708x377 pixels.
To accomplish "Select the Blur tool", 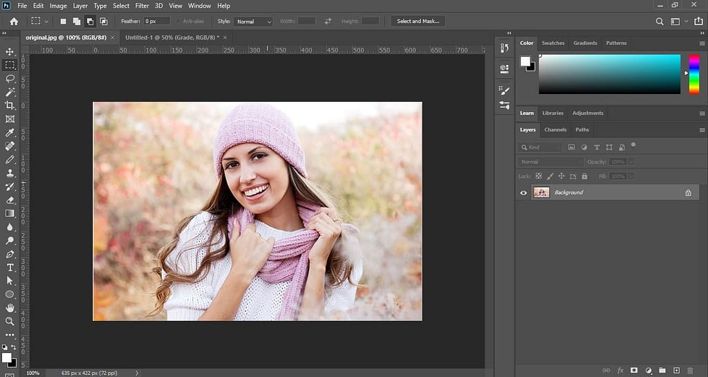I will pyautogui.click(x=10, y=227).
